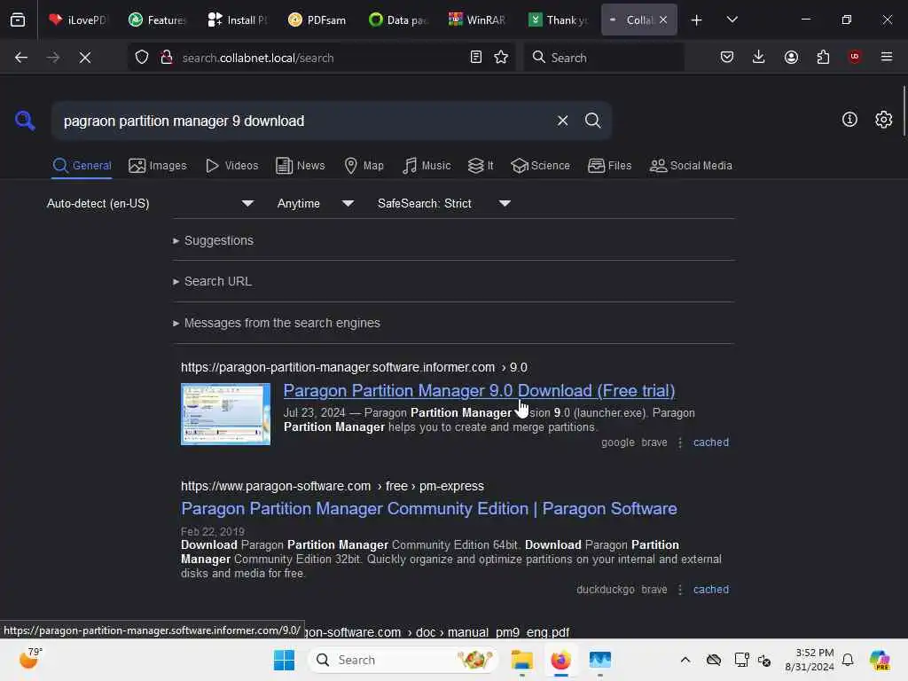Screen dimensions: 908x681
Task: Open the Firefox hamburger menu
Action: tap(886, 57)
